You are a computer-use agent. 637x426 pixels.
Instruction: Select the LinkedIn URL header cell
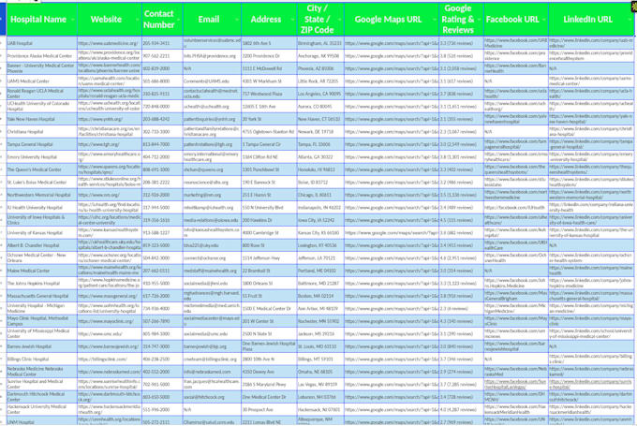point(591,19)
